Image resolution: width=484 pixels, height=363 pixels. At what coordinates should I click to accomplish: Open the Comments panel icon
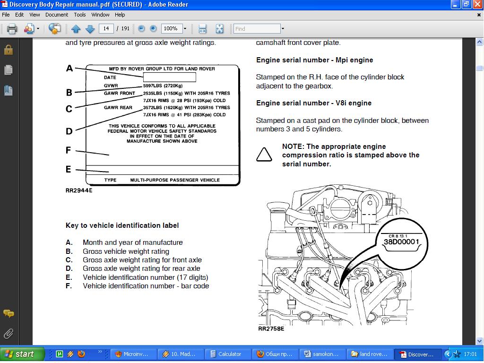9,314
